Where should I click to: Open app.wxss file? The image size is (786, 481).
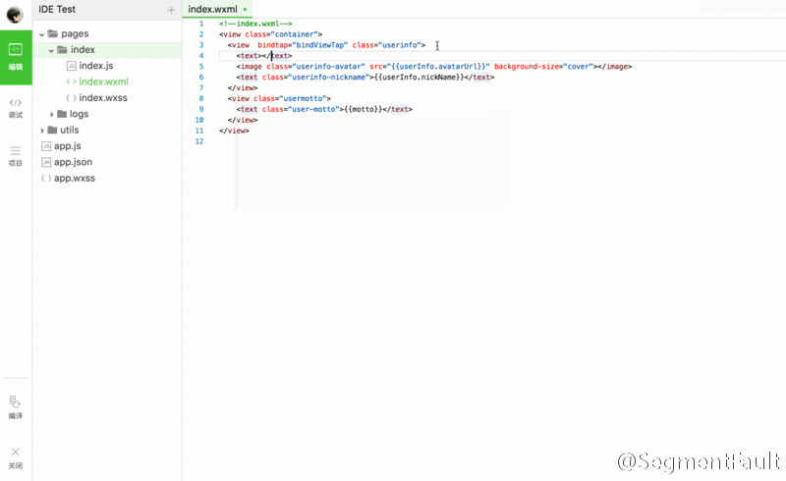75,178
